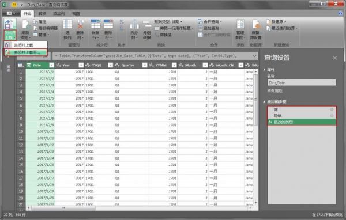Delete the 更改的类型 step with its X
The height and width of the screenshot is (220, 346).
point(270,122)
